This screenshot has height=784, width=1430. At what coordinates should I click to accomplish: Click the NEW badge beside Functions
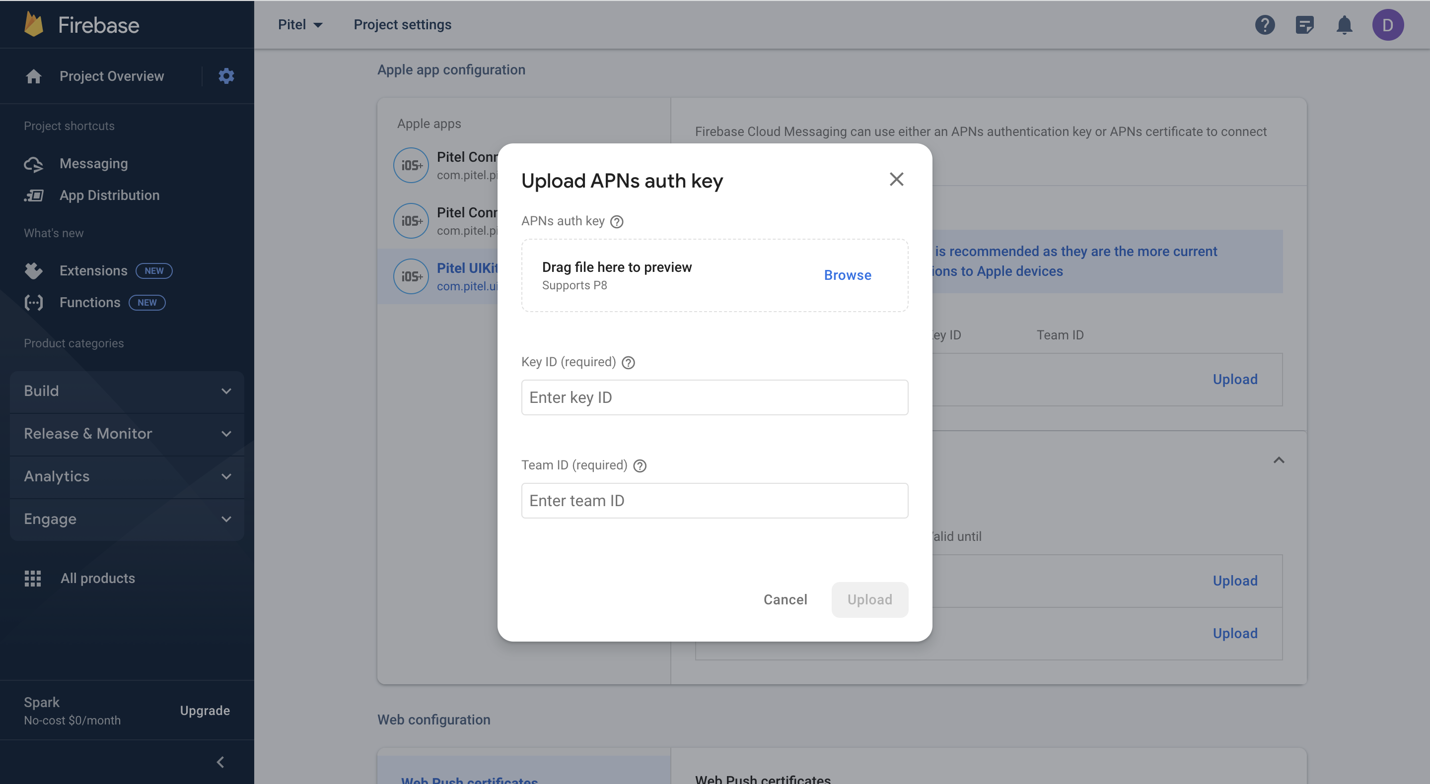point(147,302)
